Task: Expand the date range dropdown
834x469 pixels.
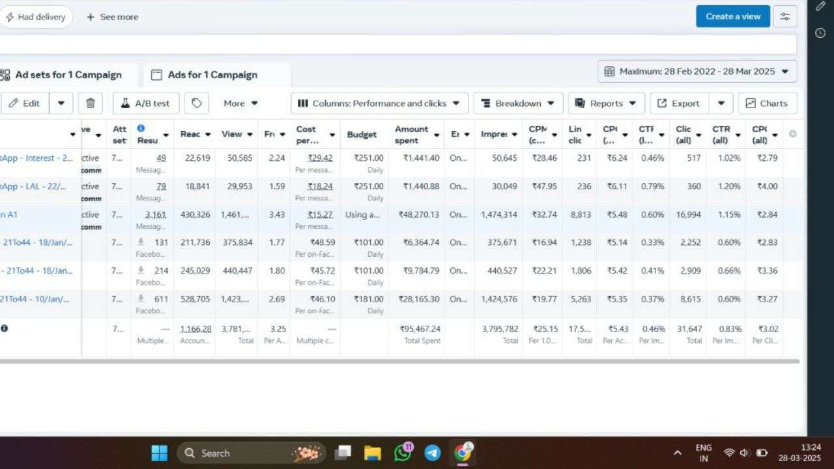Action: click(x=697, y=72)
